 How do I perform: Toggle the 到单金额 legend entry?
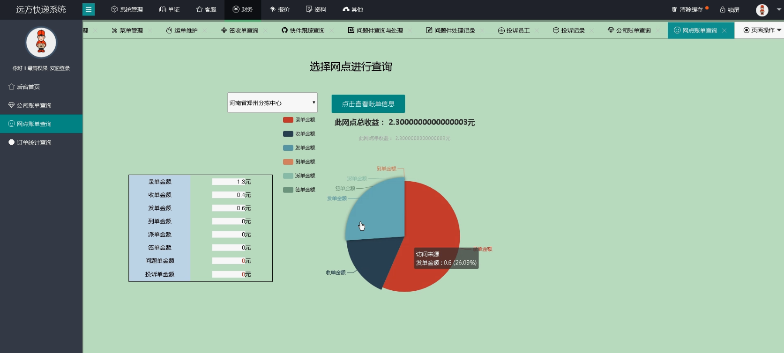coord(299,162)
